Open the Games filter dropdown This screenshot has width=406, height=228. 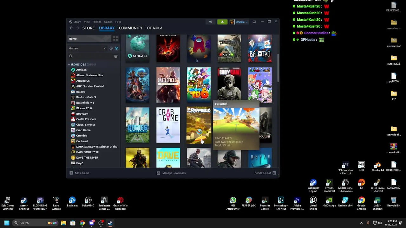click(x=88, y=48)
